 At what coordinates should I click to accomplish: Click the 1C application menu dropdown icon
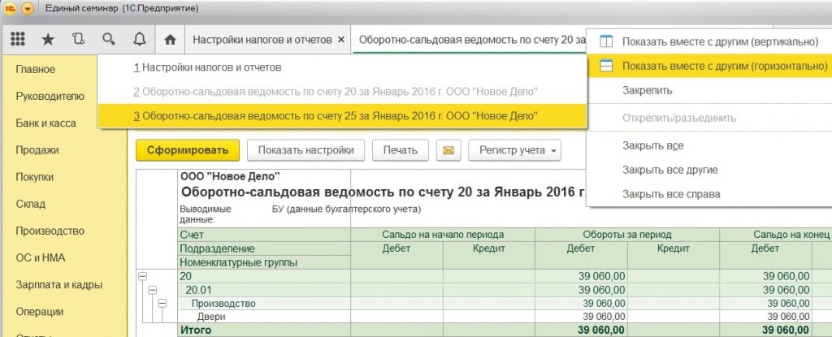(x=28, y=9)
